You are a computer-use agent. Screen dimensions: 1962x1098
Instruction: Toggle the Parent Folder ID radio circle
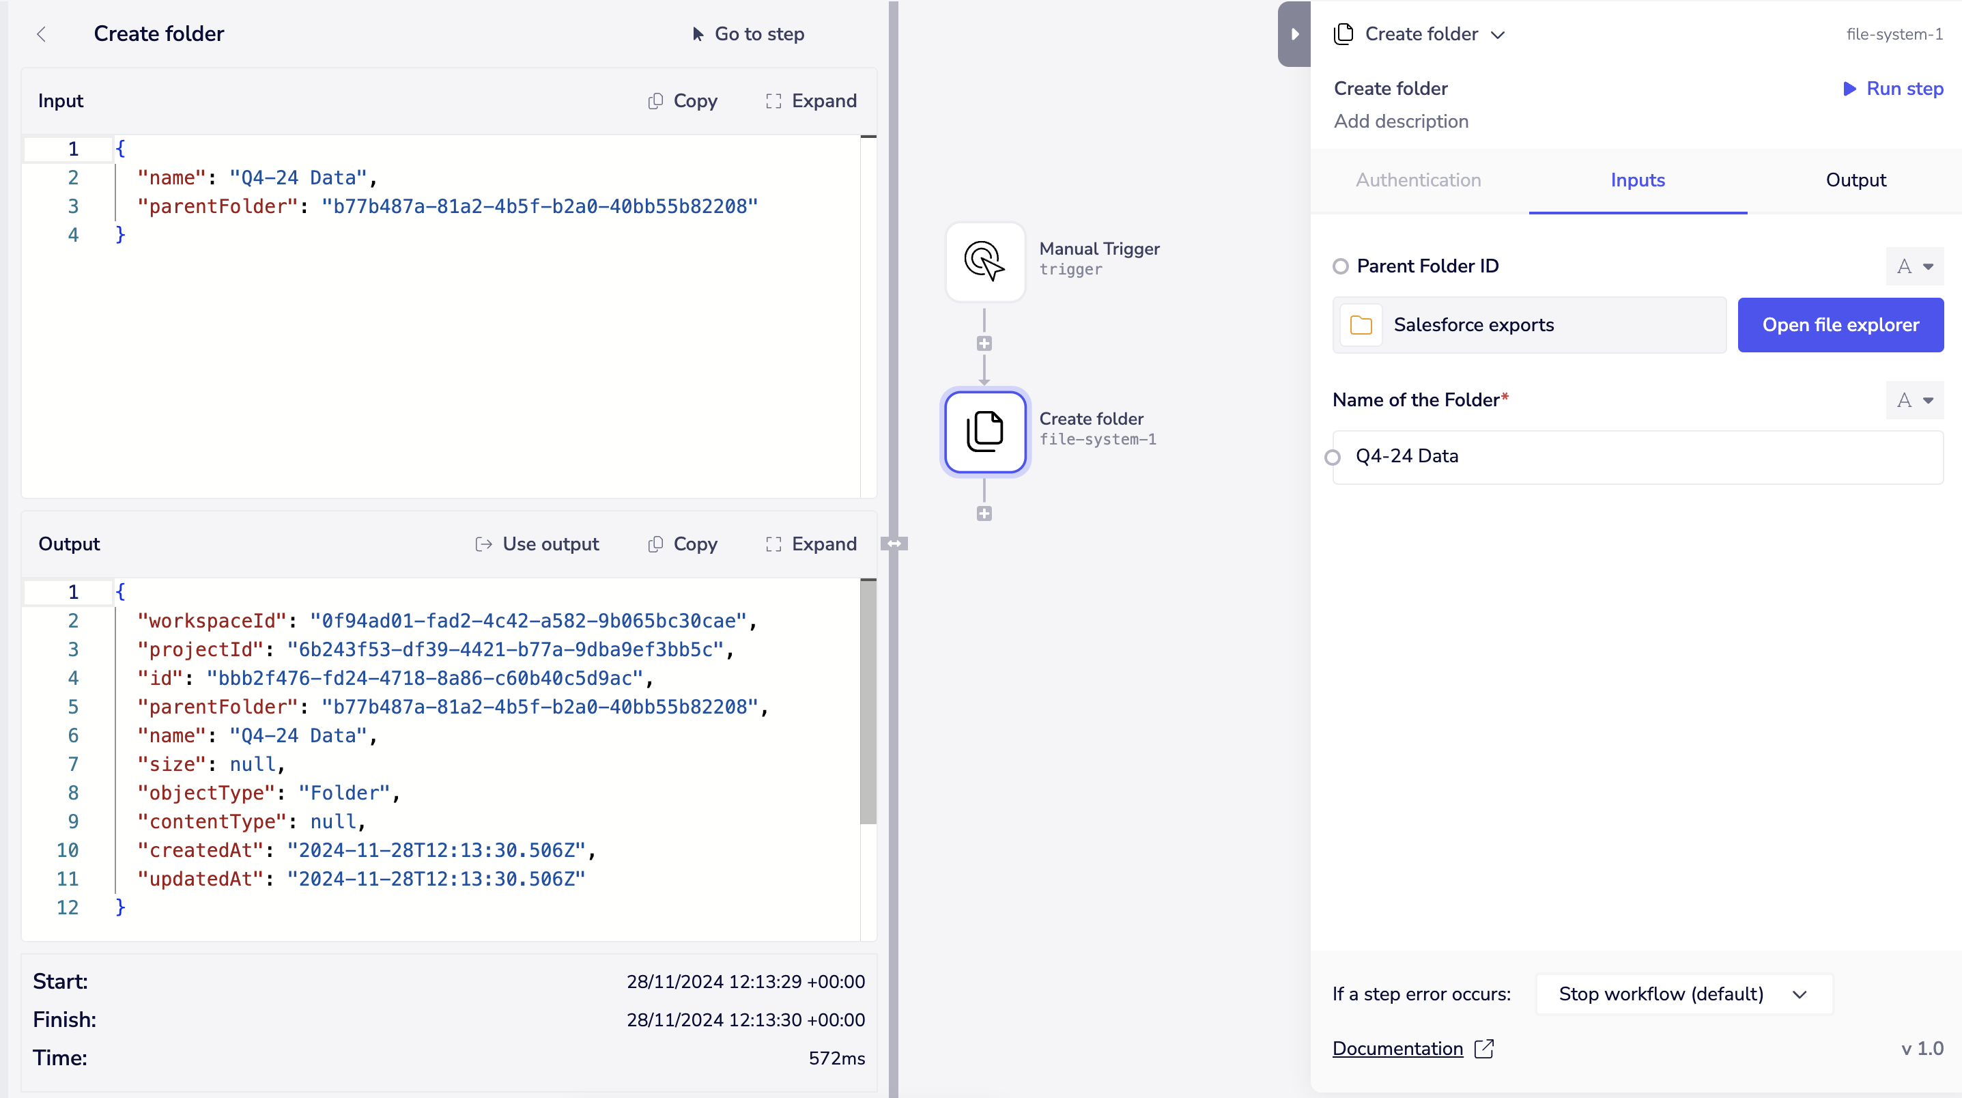[x=1341, y=266]
